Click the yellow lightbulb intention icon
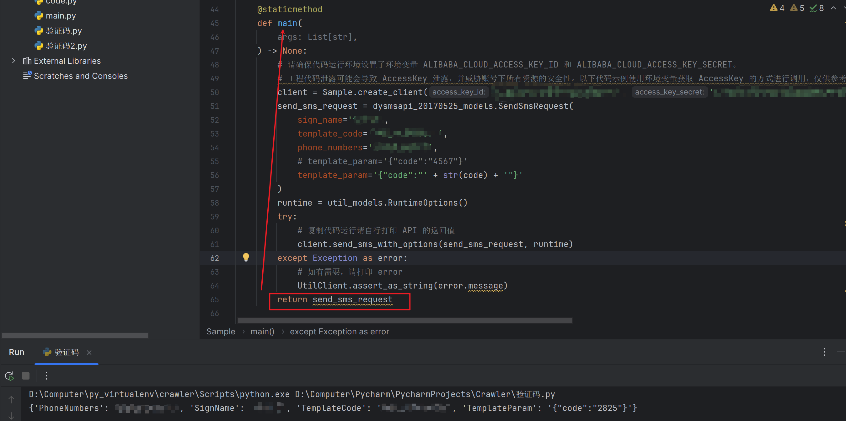 [246, 257]
